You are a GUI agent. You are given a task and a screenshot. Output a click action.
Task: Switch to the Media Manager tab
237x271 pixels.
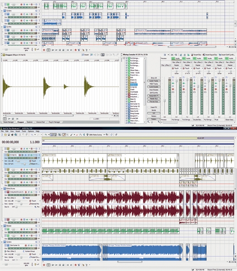click(8, 122)
